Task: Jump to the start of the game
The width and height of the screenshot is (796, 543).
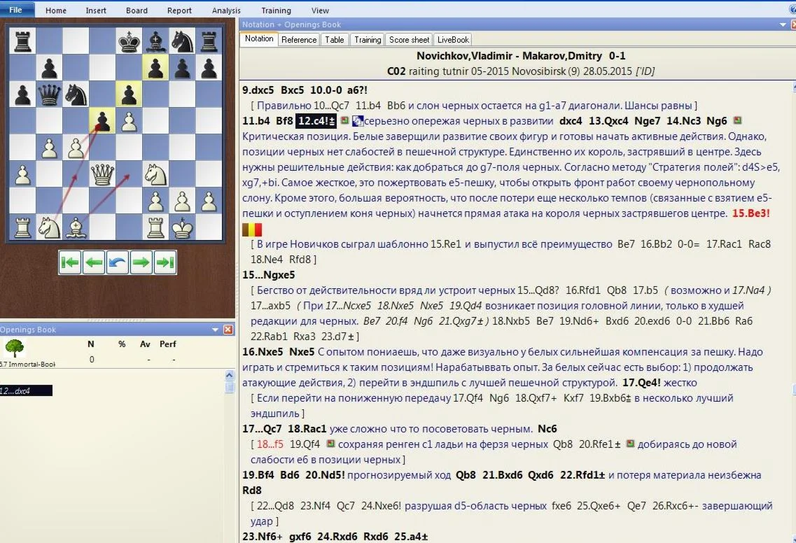Action: (x=70, y=262)
